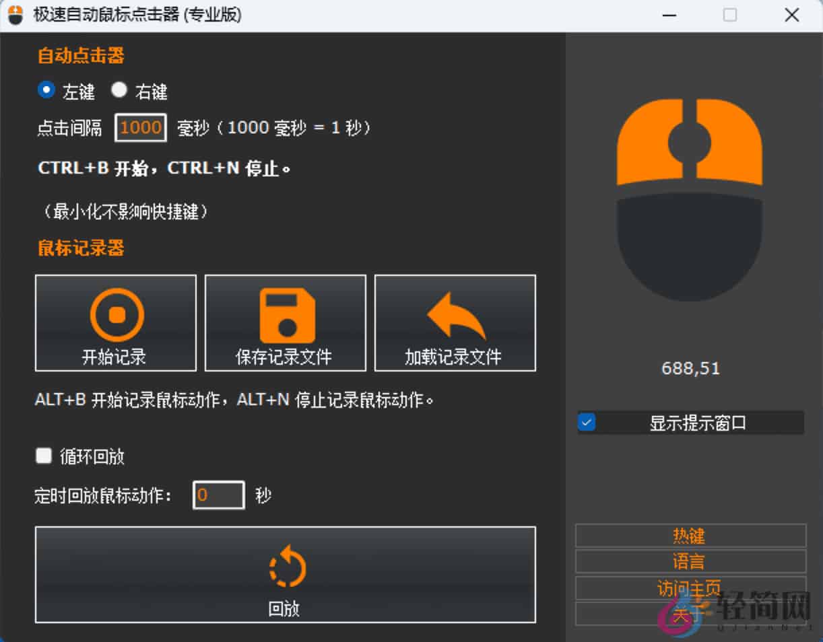Image resolution: width=823 pixels, height=642 pixels.
Task: Disable the 显示提示窗口 checkbox
Action: 586,423
